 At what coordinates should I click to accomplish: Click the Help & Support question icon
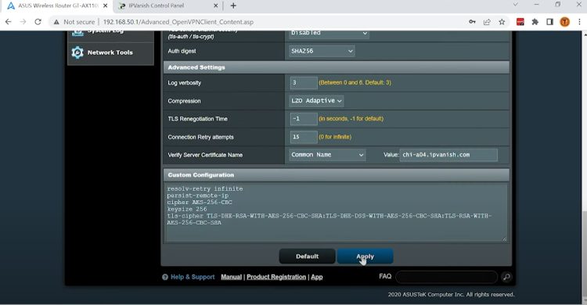click(164, 278)
